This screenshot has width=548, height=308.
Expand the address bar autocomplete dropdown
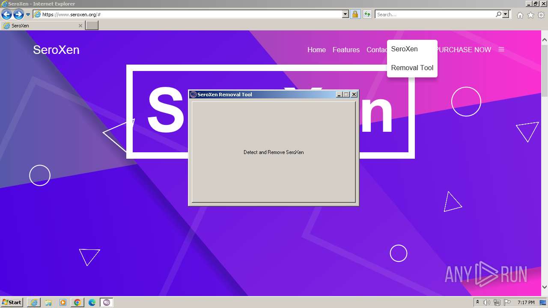pyautogui.click(x=345, y=15)
